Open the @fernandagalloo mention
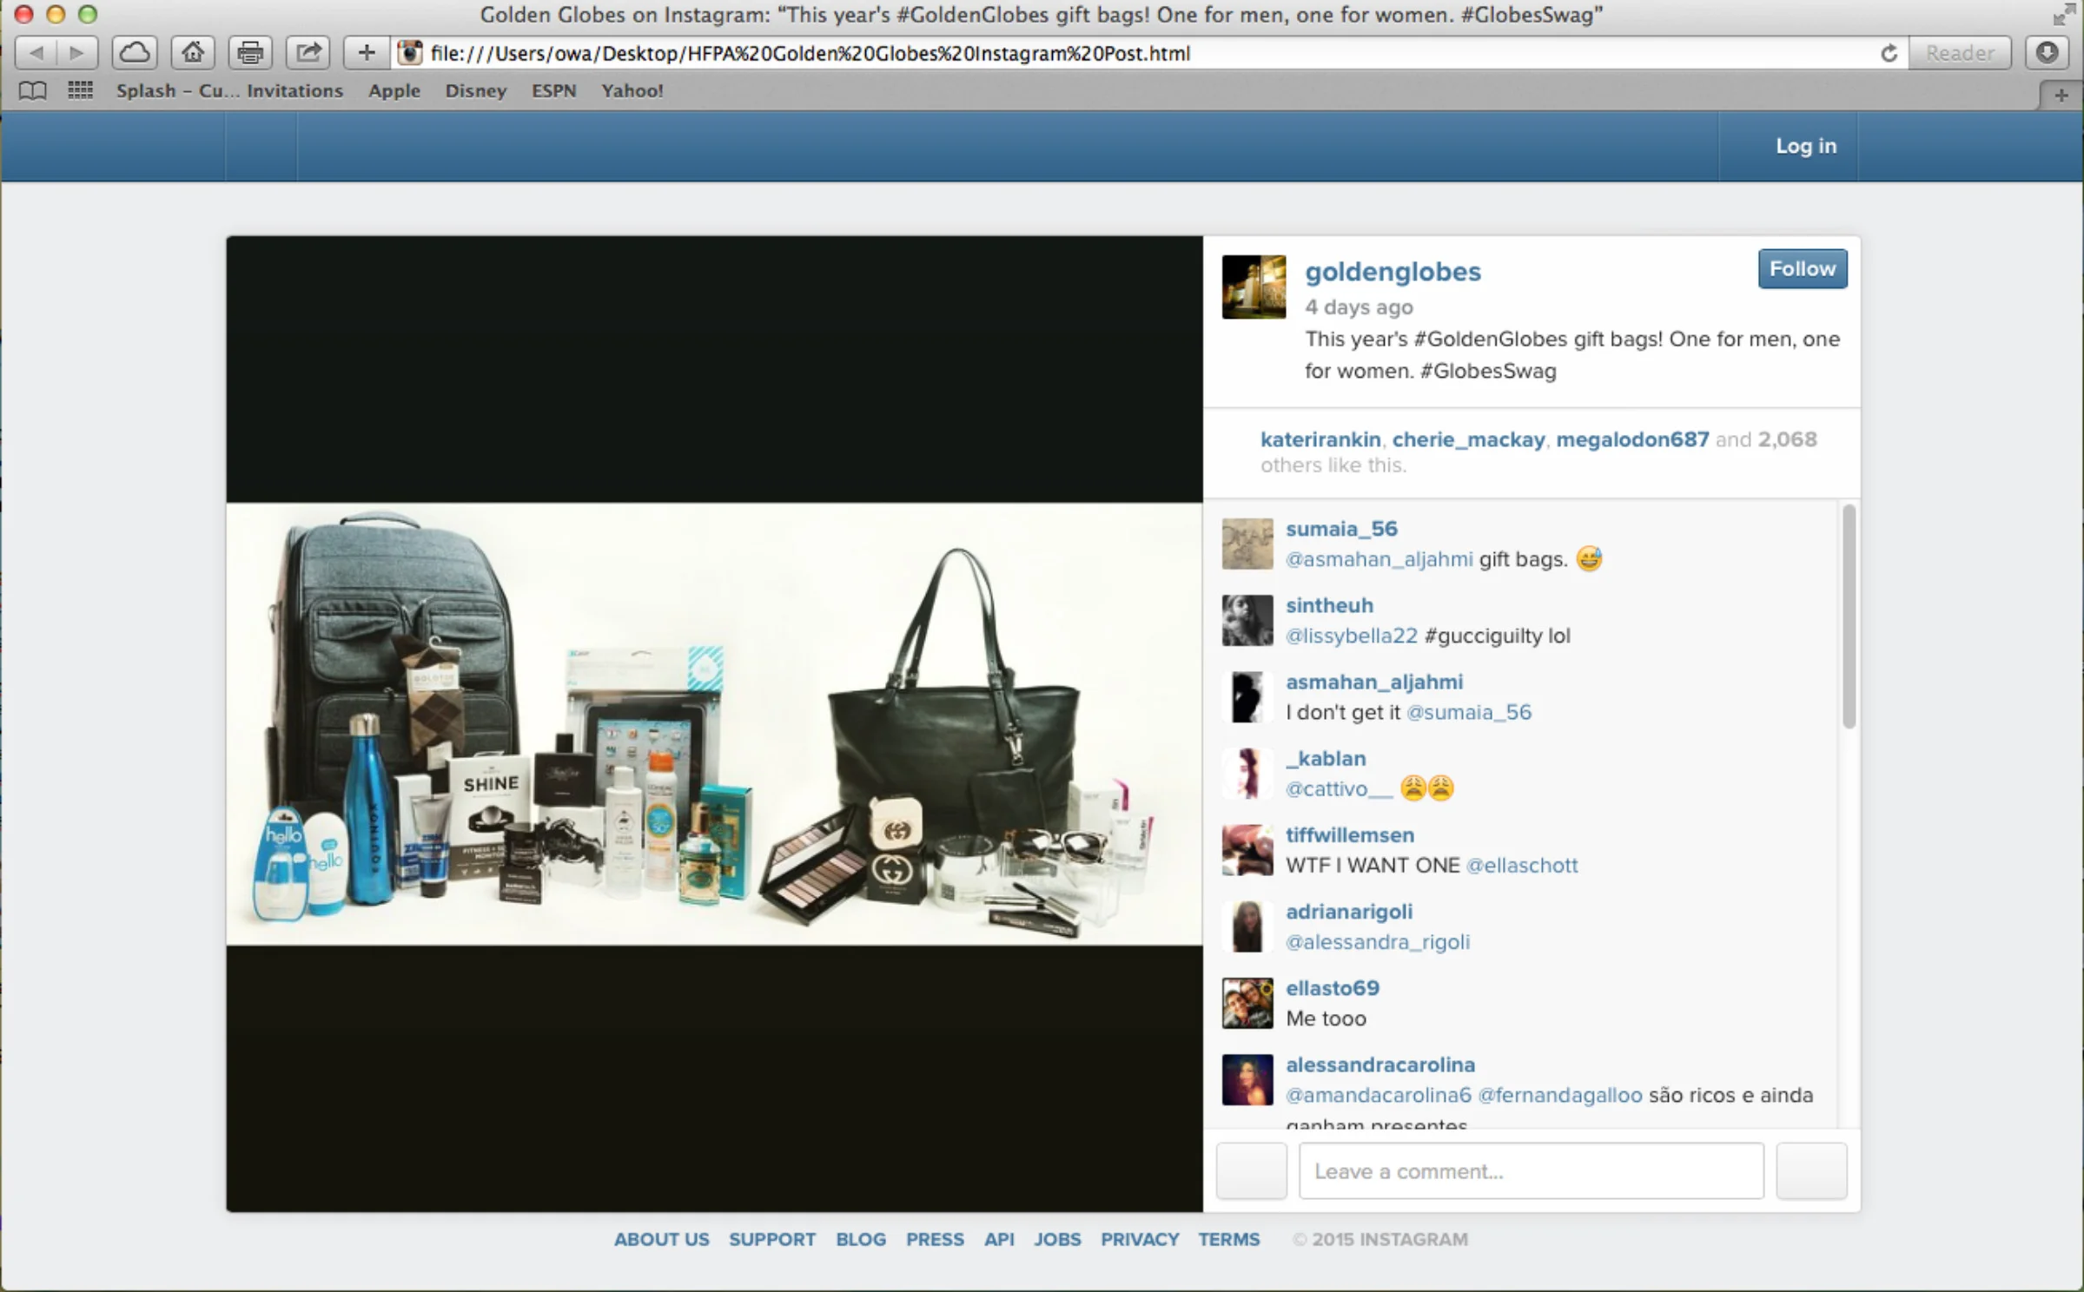 pos(1560,1094)
